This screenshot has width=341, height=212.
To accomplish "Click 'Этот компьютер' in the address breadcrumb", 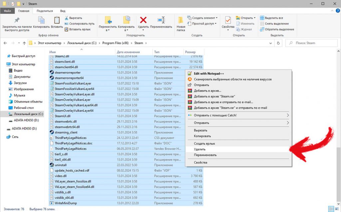I will (50, 43).
